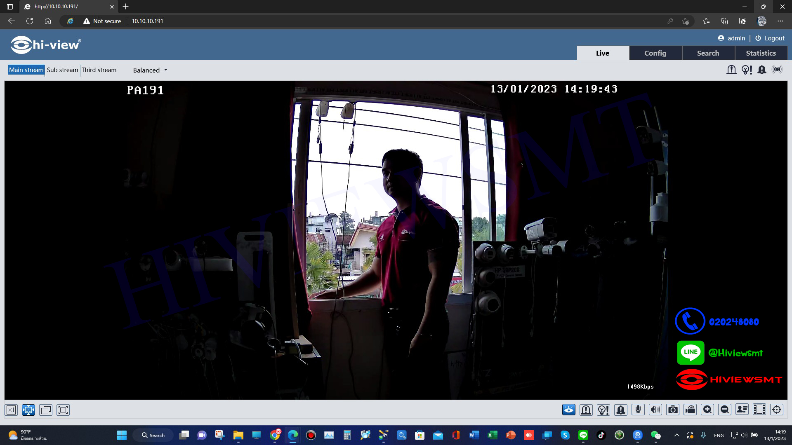Viewport: 792px width, 445px height.
Task: Select the 1:1 aspect ratio view
Action: [28, 410]
